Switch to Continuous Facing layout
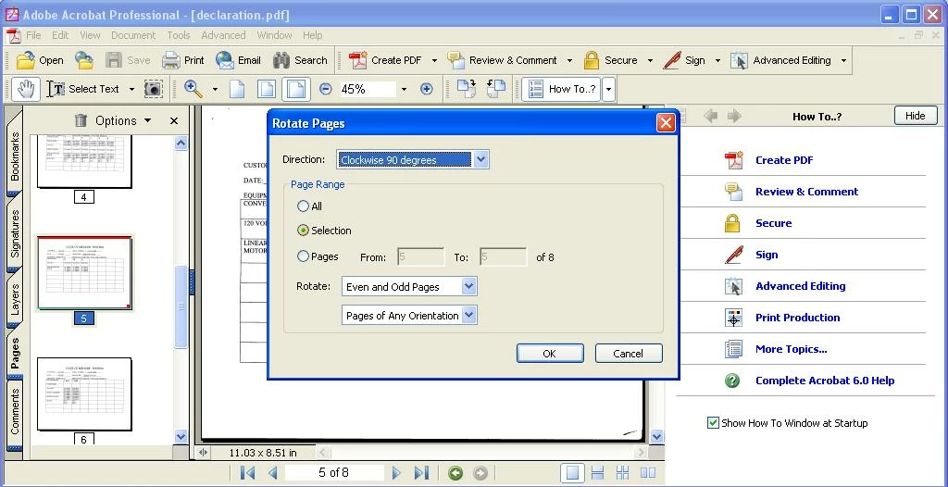 (622, 472)
